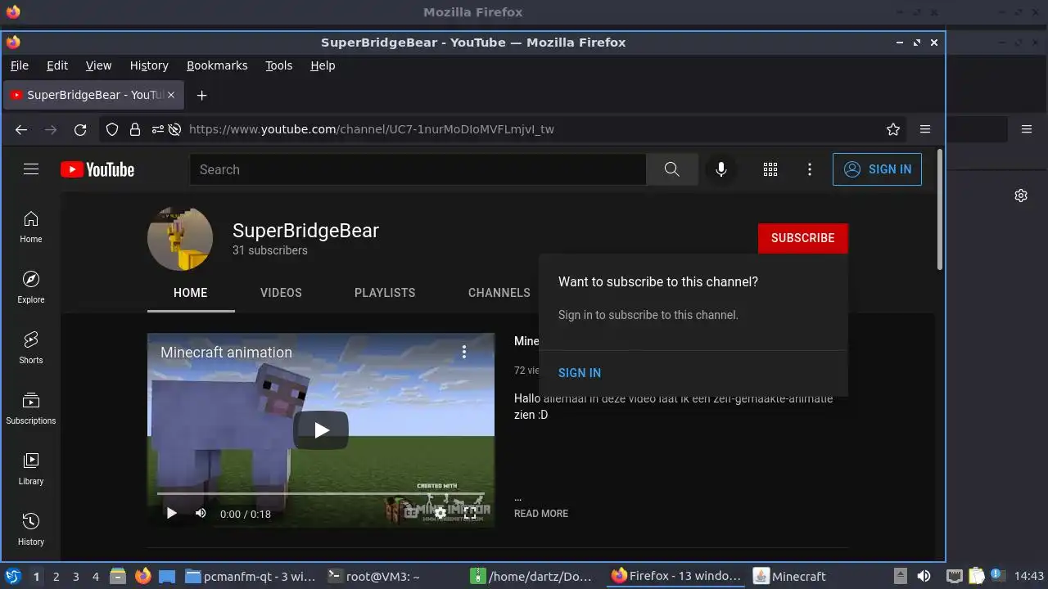Close the SuperBridgeBear YouTube tab

point(171,95)
